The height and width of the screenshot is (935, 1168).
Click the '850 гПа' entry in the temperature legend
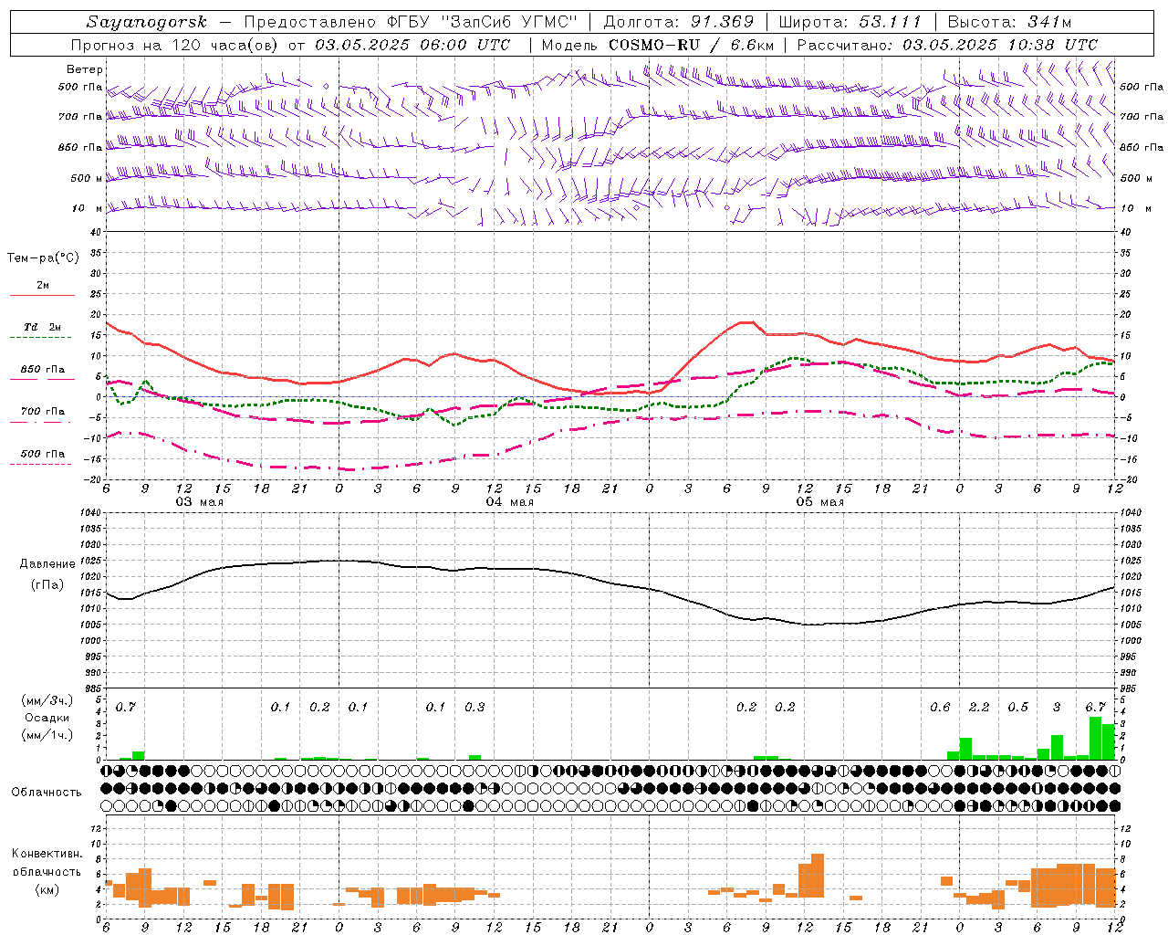click(43, 370)
